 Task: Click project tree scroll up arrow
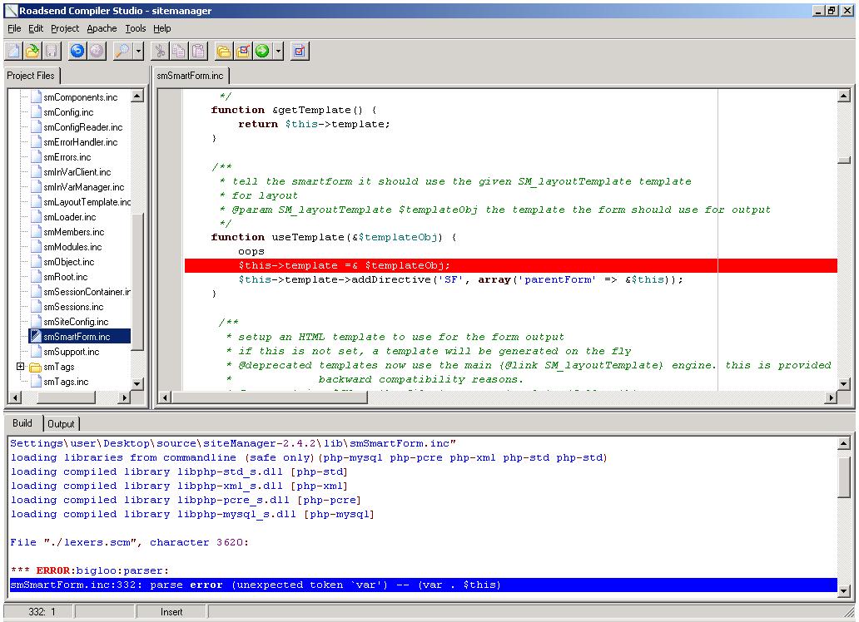tap(137, 96)
